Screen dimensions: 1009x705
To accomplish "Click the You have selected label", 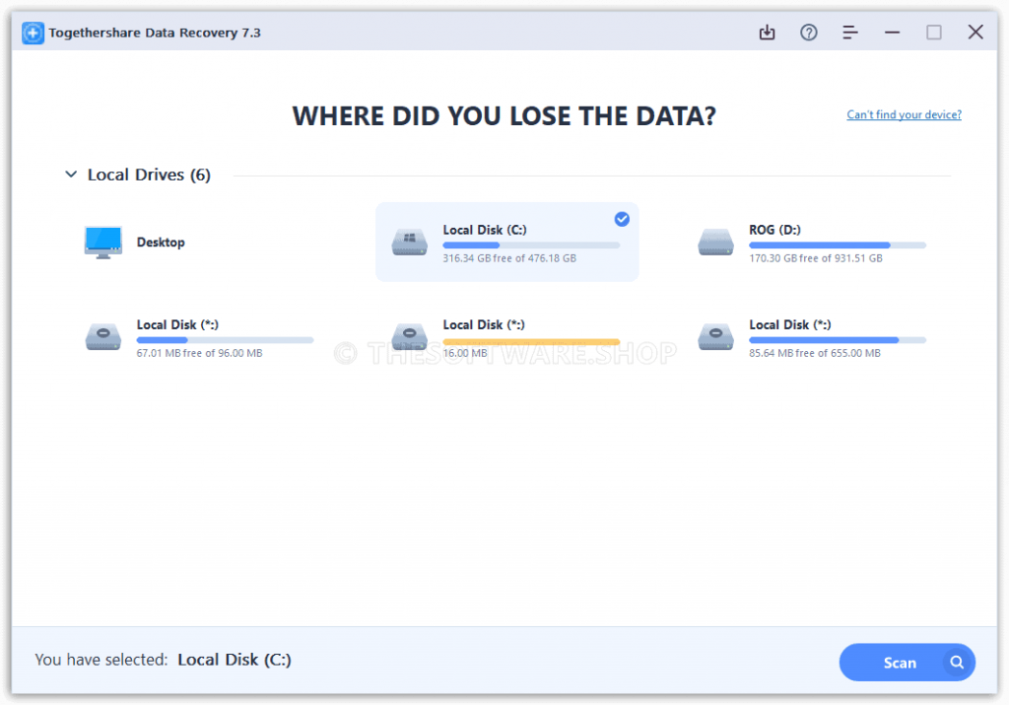I will coord(101,660).
